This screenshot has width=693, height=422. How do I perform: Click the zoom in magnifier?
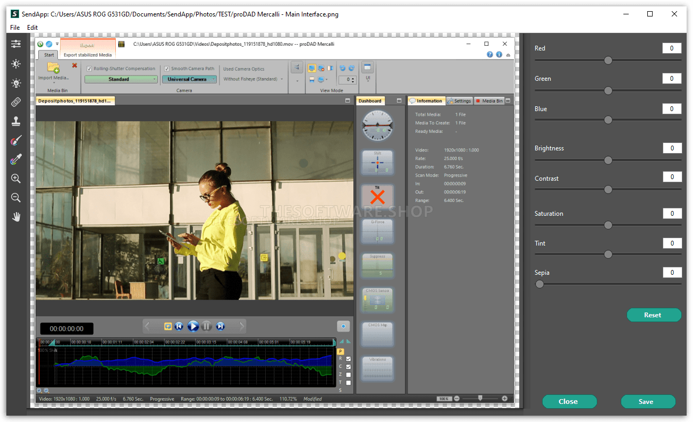tap(16, 179)
